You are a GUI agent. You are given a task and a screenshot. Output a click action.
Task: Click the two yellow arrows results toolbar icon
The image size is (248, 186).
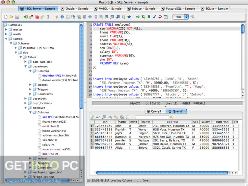coord(116,117)
